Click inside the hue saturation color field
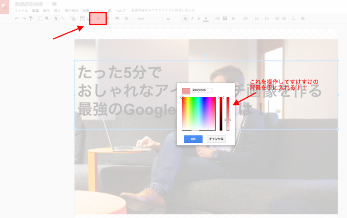This screenshot has height=218, width=347. click(199, 114)
